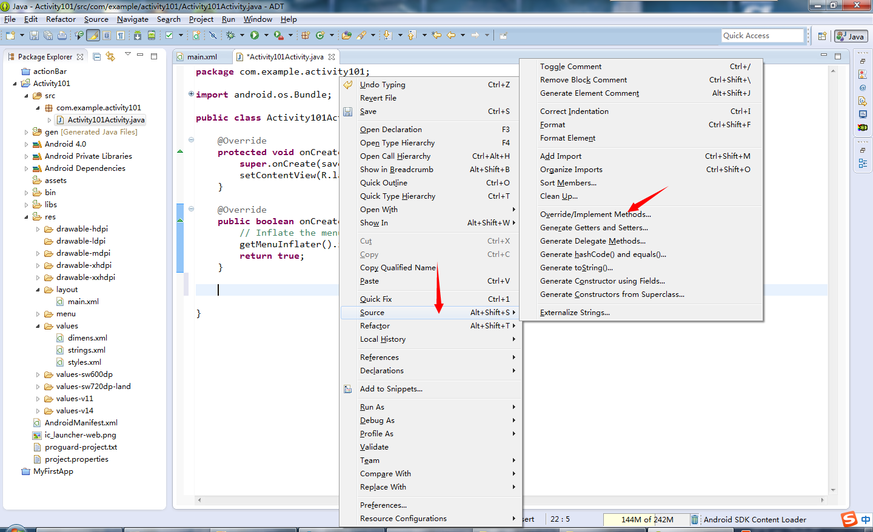This screenshot has width=873, height=532.
Task: Click the 144M of 242M heap status bar
Action: click(x=646, y=519)
